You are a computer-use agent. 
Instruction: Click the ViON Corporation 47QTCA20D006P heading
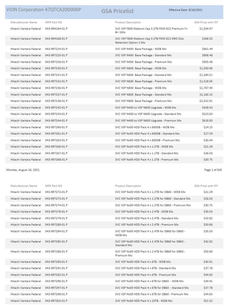pos(44,10)
